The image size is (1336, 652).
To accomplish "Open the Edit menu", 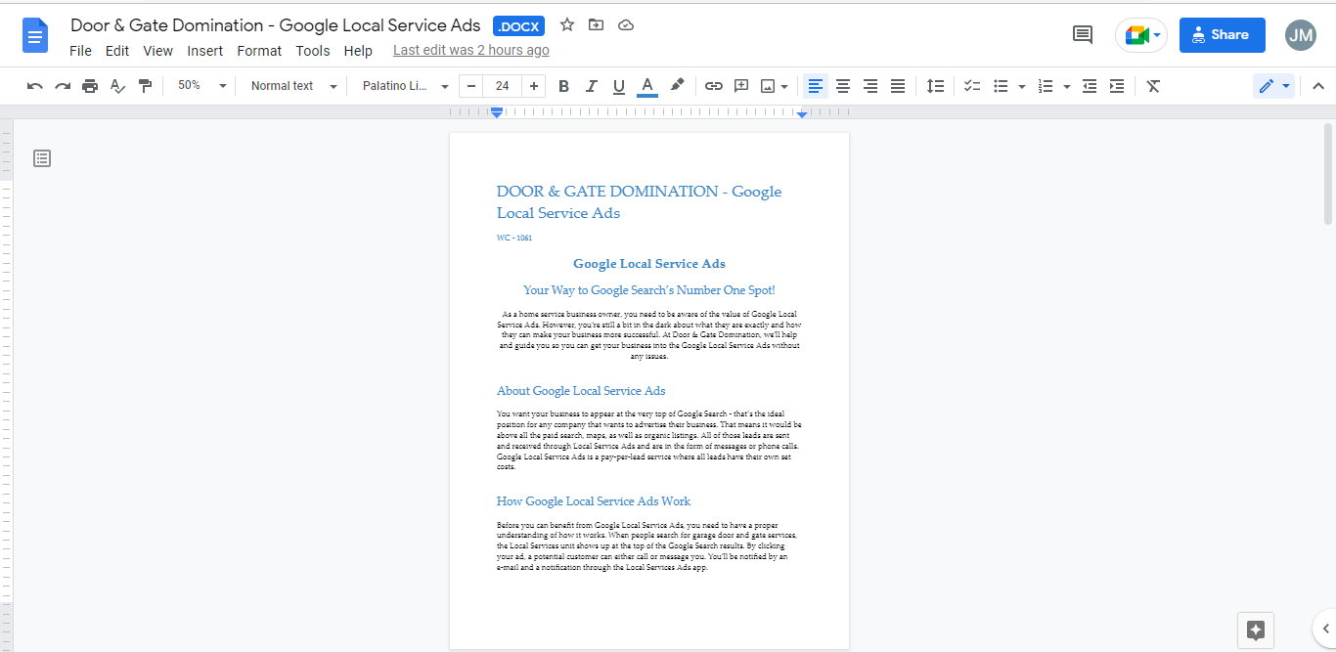I will pos(117,51).
